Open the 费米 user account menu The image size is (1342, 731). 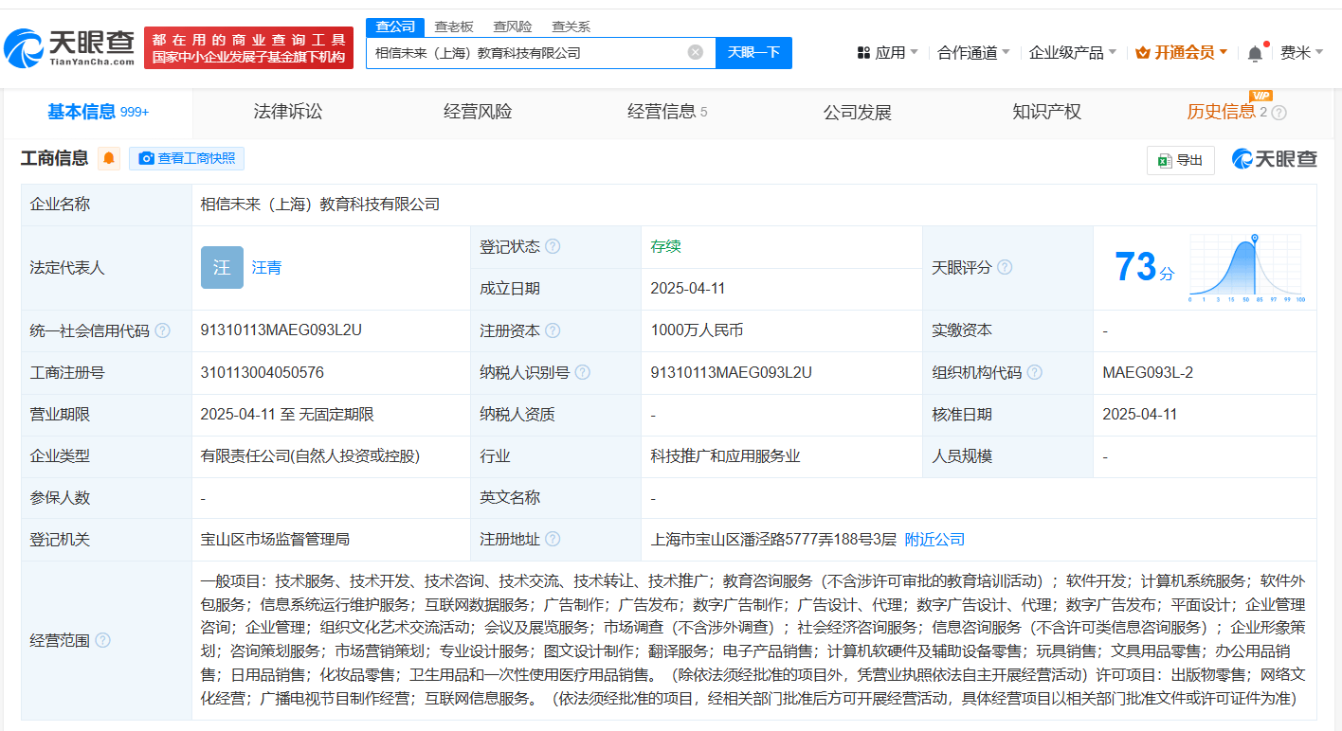point(1300,53)
